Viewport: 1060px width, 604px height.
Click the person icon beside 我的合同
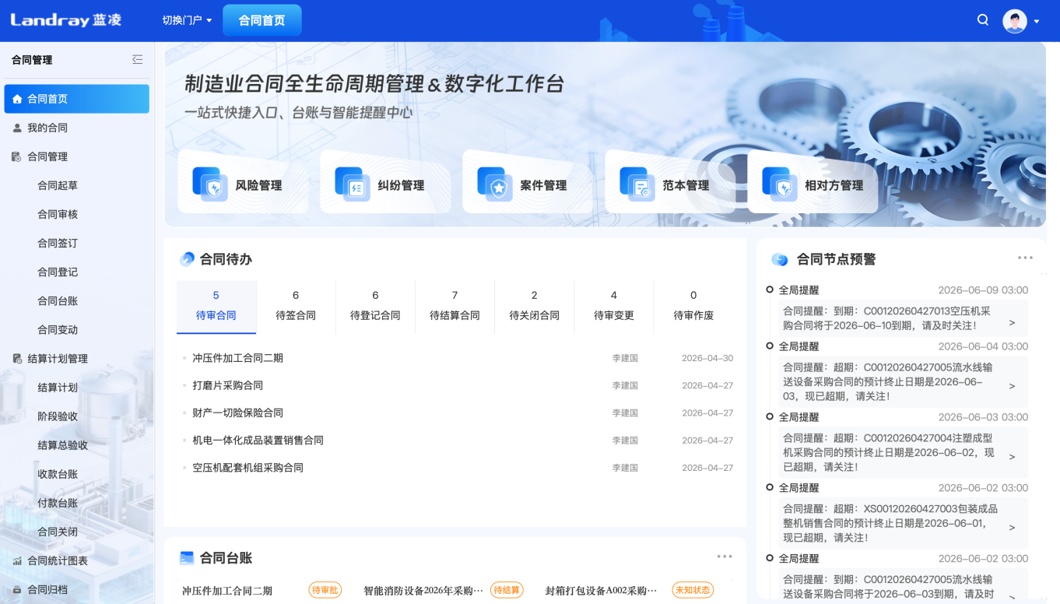17,128
